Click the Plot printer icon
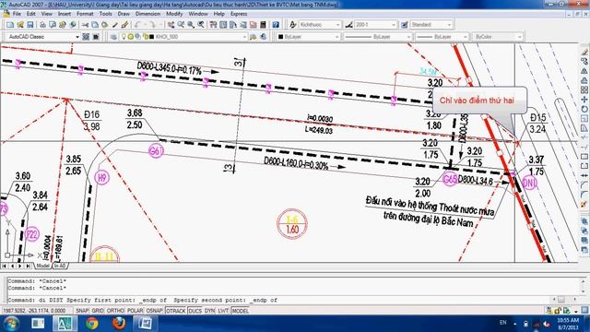590x332 pixels. tap(42, 25)
